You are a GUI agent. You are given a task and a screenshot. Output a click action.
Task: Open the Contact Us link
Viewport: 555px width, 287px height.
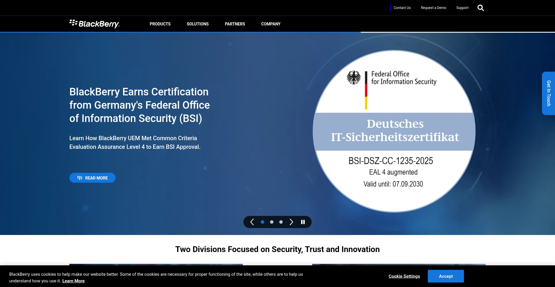pyautogui.click(x=402, y=8)
